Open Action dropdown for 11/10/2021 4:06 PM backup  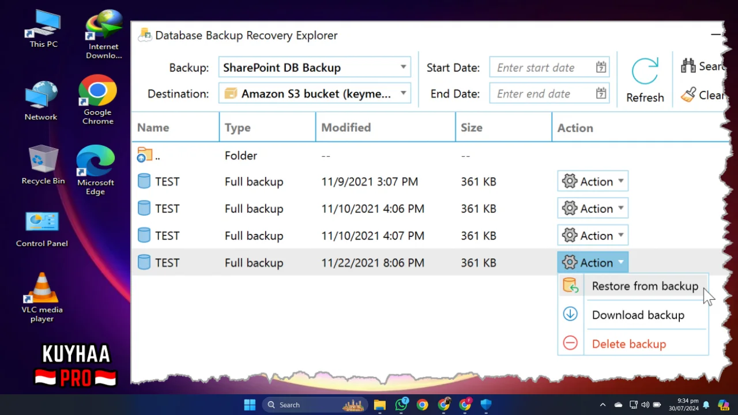coord(593,208)
